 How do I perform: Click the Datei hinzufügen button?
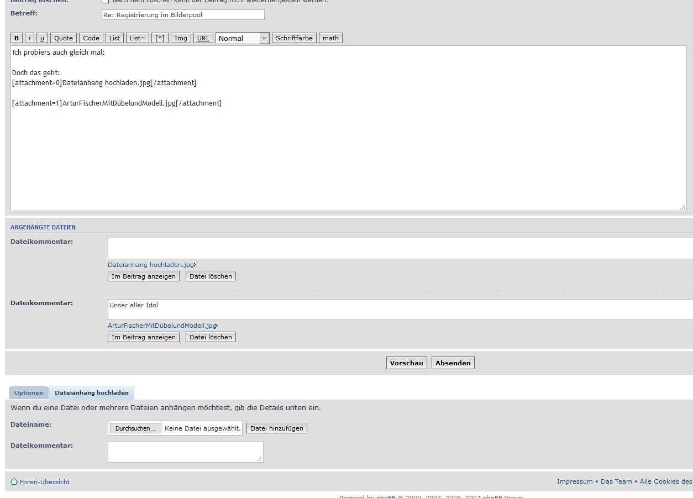click(x=276, y=428)
